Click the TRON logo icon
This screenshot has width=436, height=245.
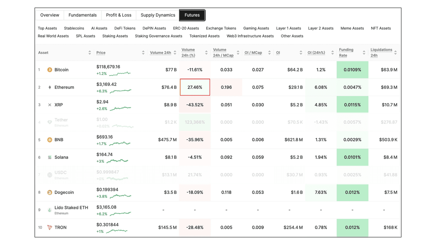tap(50, 227)
